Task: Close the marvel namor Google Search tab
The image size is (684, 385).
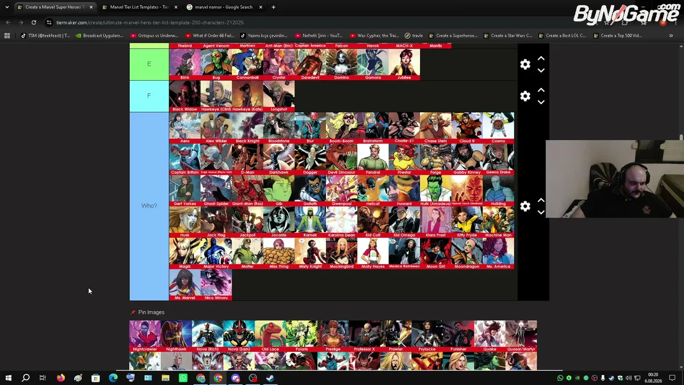Action: [x=260, y=7]
